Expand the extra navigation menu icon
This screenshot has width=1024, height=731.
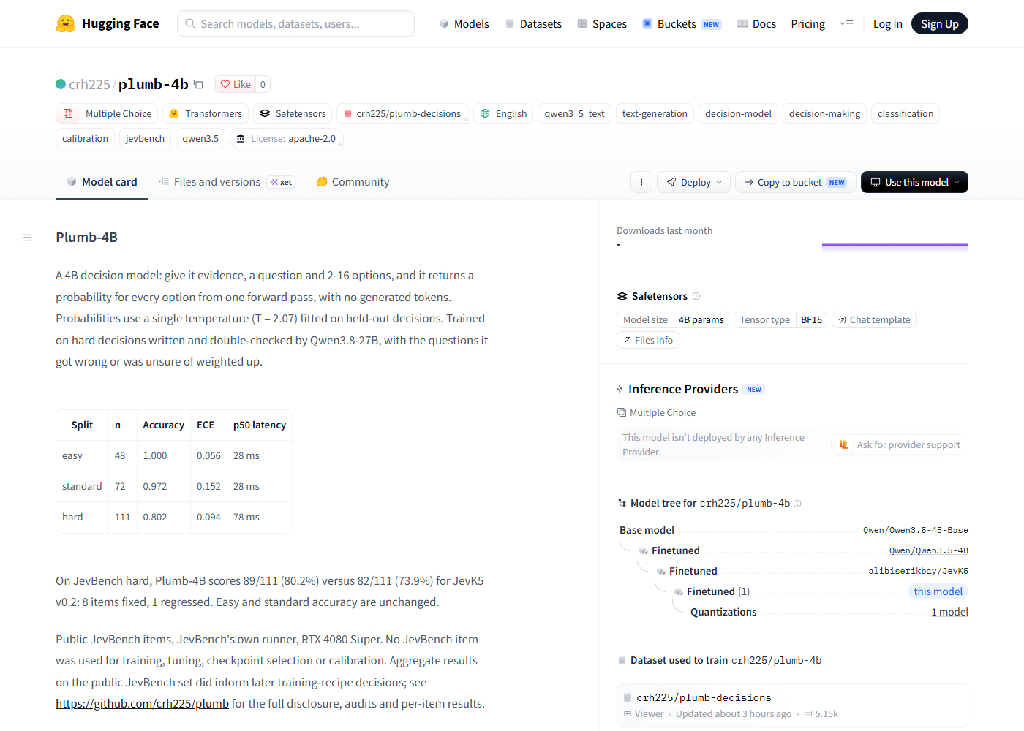846,23
